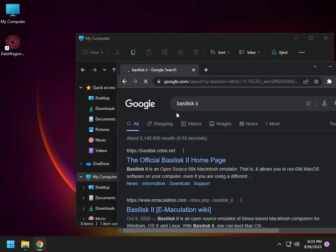The width and height of the screenshot is (336, 252).
Task: Click the Rename icon in My Computer toolbar
Action: [x=165, y=52]
